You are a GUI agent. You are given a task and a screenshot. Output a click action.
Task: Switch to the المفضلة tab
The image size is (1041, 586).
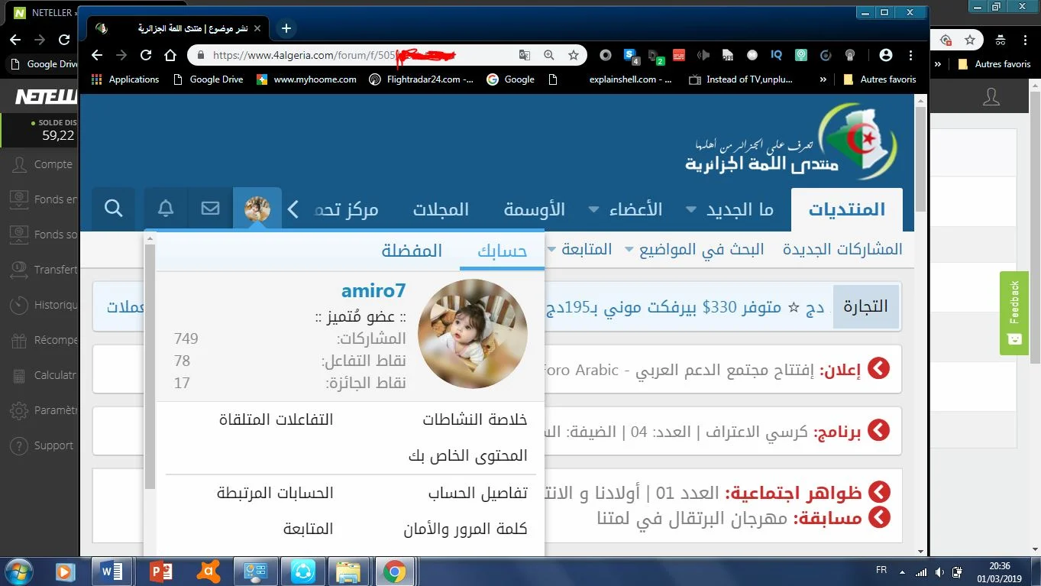(412, 251)
